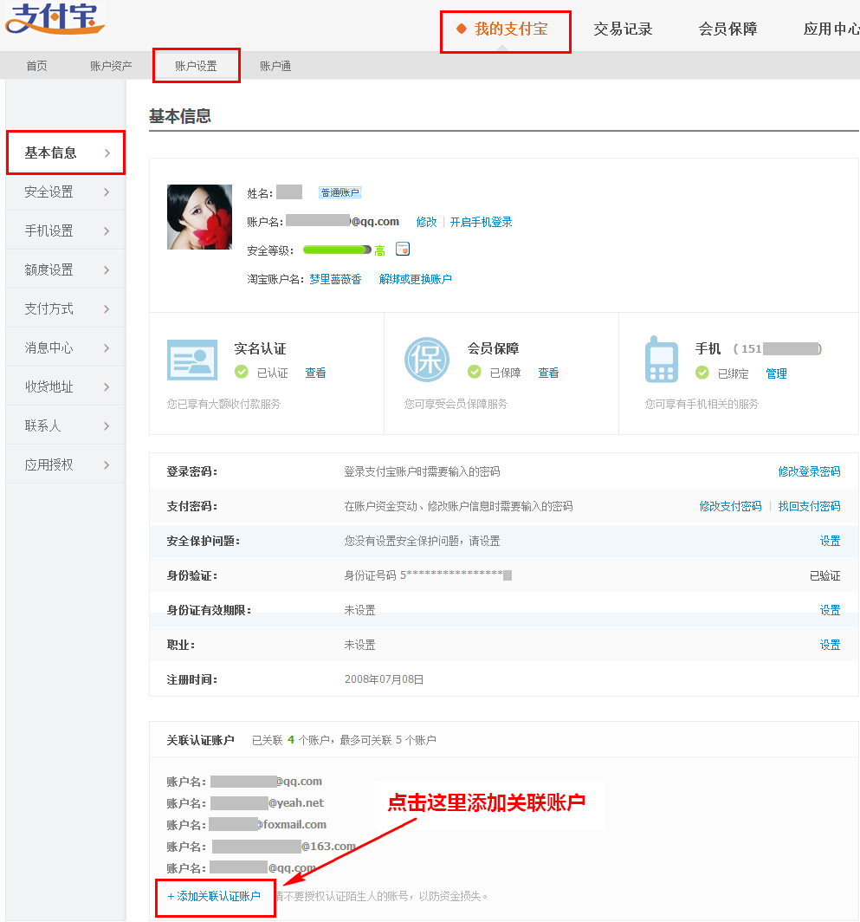Click registration date 2008年07月08日
Viewport: 860px width, 922px height.
pyautogui.click(x=384, y=679)
